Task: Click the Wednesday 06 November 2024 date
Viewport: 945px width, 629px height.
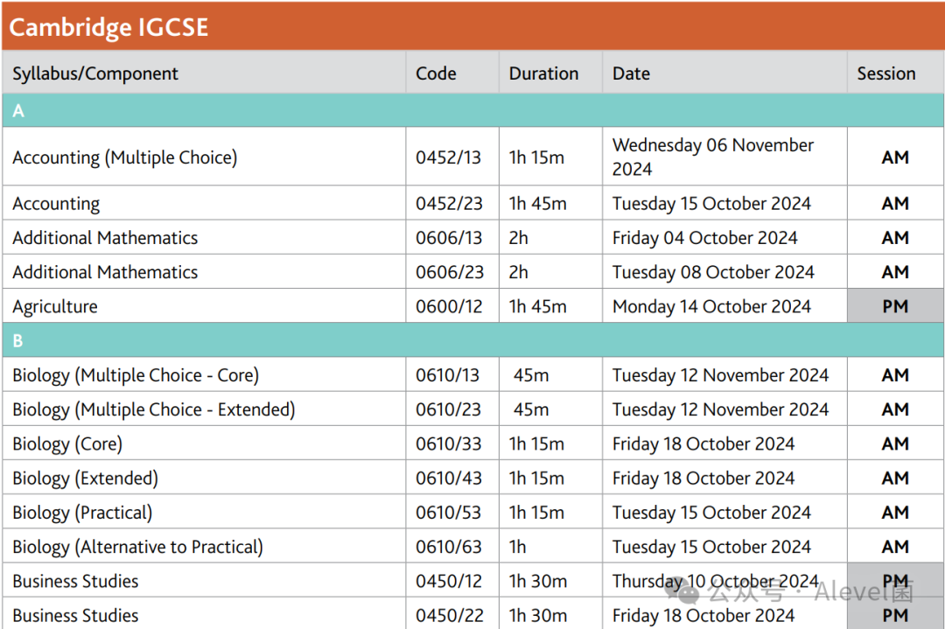Action: click(712, 157)
